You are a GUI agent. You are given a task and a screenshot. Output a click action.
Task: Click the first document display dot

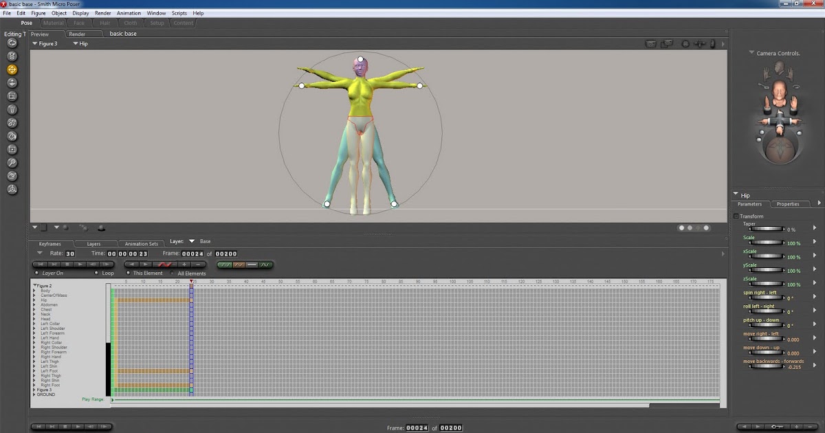pyautogui.click(x=682, y=227)
